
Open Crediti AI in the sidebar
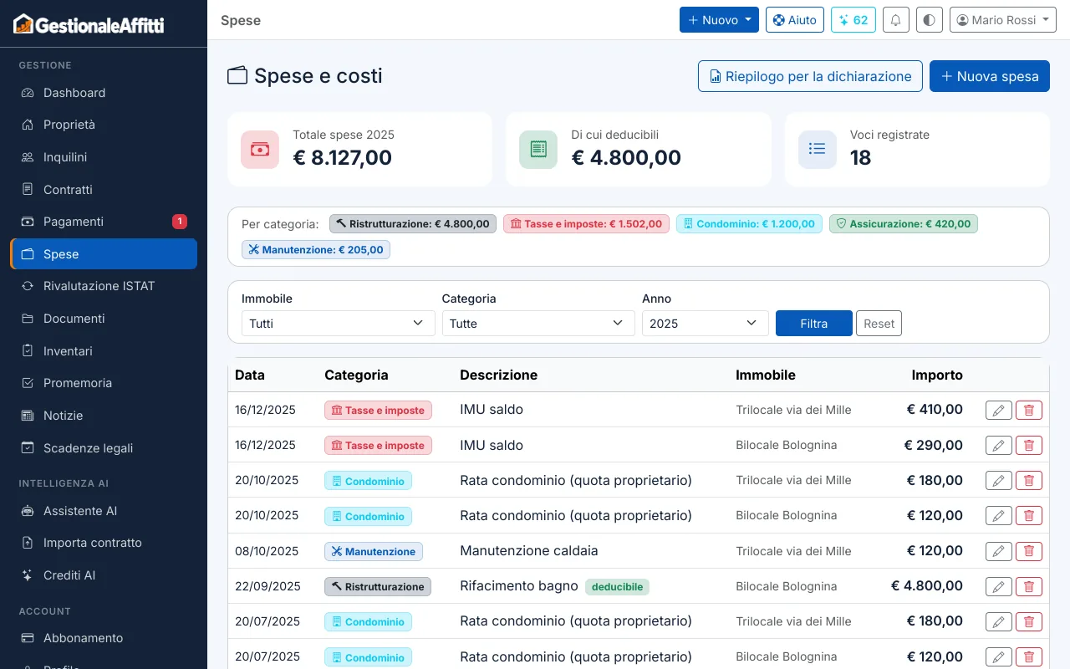point(104,575)
